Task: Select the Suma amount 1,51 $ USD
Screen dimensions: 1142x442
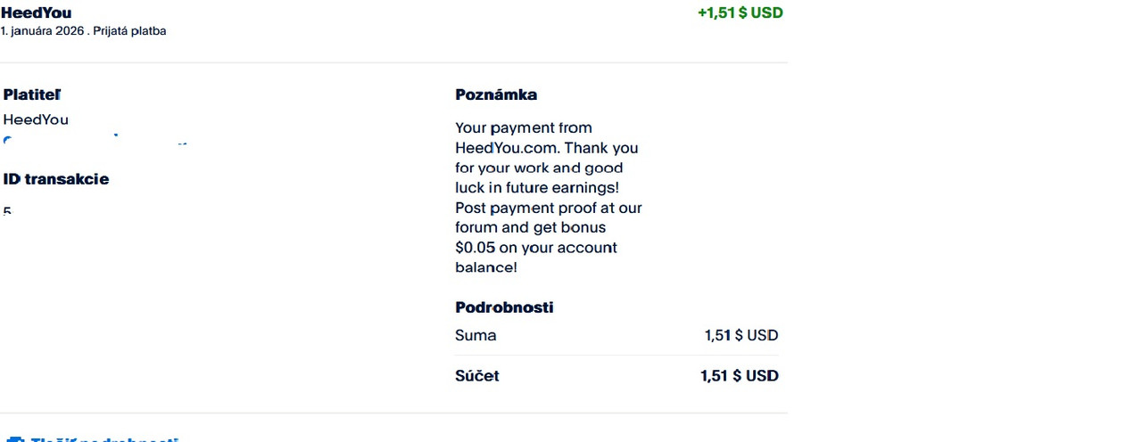Action: coord(741,336)
